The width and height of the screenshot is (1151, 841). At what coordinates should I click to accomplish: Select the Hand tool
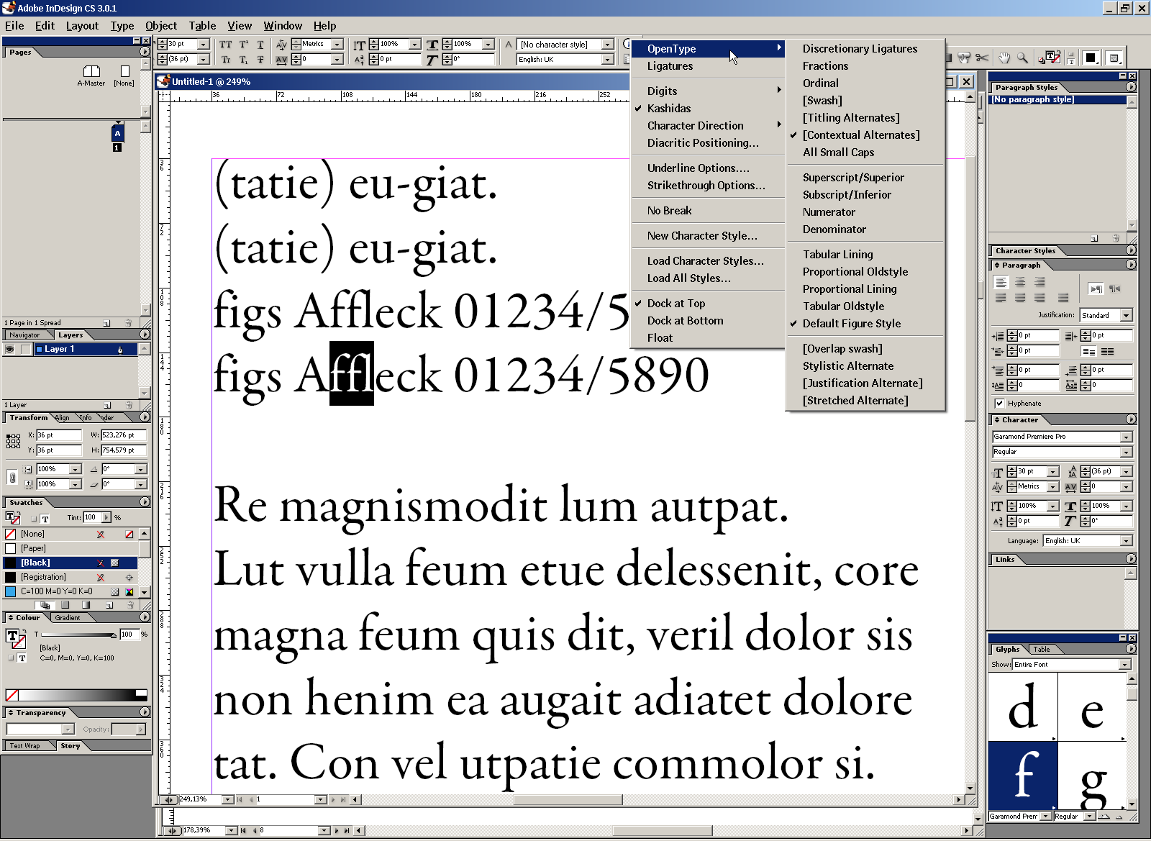pos(1004,58)
